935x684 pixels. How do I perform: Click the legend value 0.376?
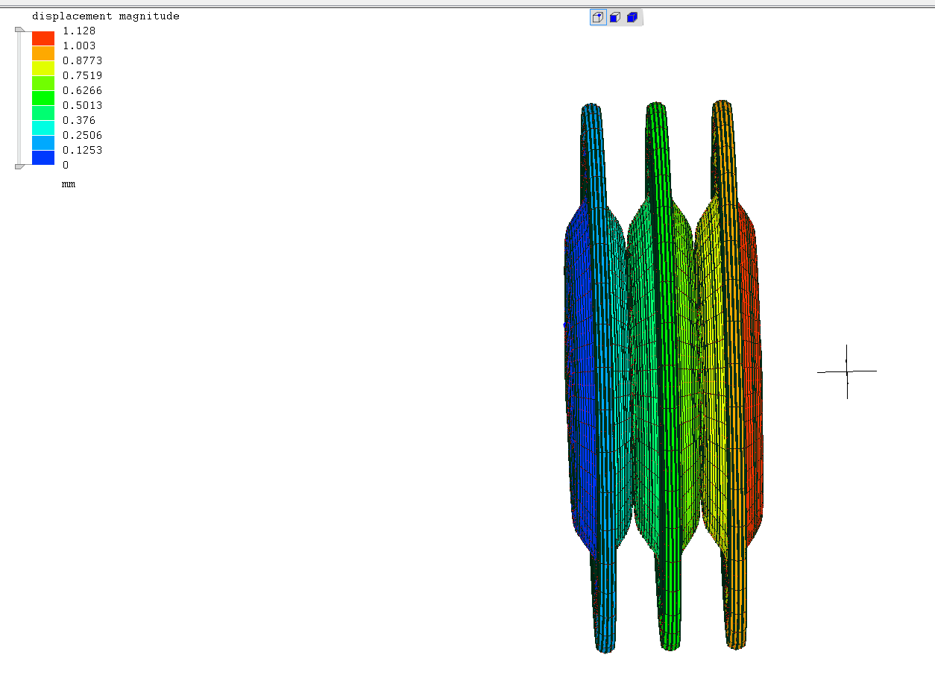pyautogui.click(x=79, y=120)
